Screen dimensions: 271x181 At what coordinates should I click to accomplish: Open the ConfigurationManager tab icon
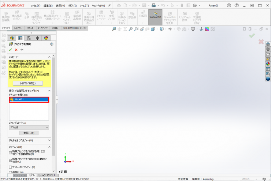pos(29,38)
